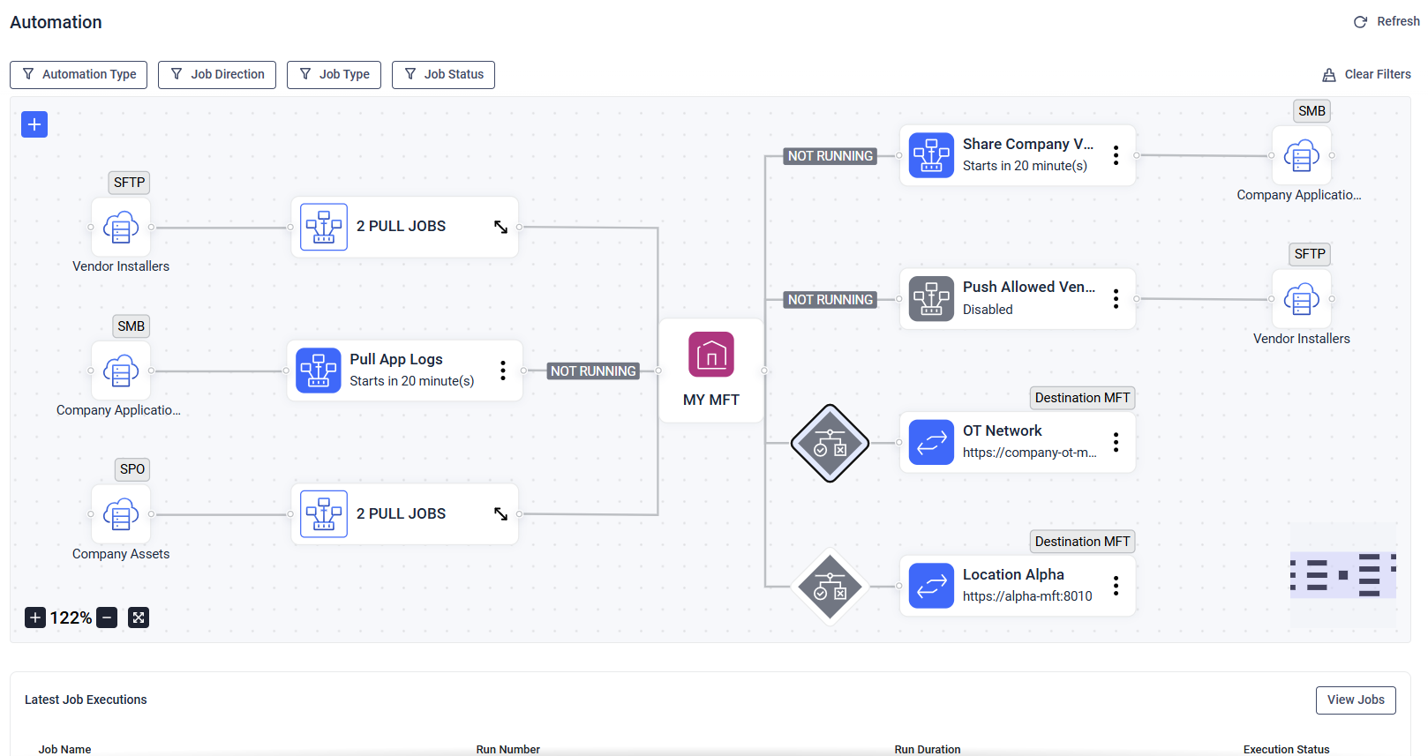The width and height of the screenshot is (1428, 756).
Task: Click the diagram minimap overview
Action: 1342,575
